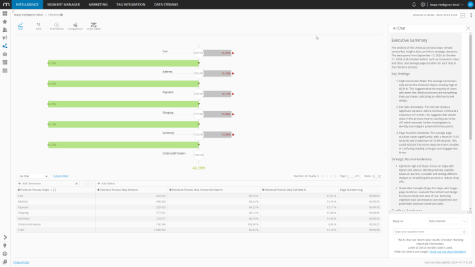Click the green conversion bar below Payment
The width and height of the screenshot is (475, 267).
[123, 104]
